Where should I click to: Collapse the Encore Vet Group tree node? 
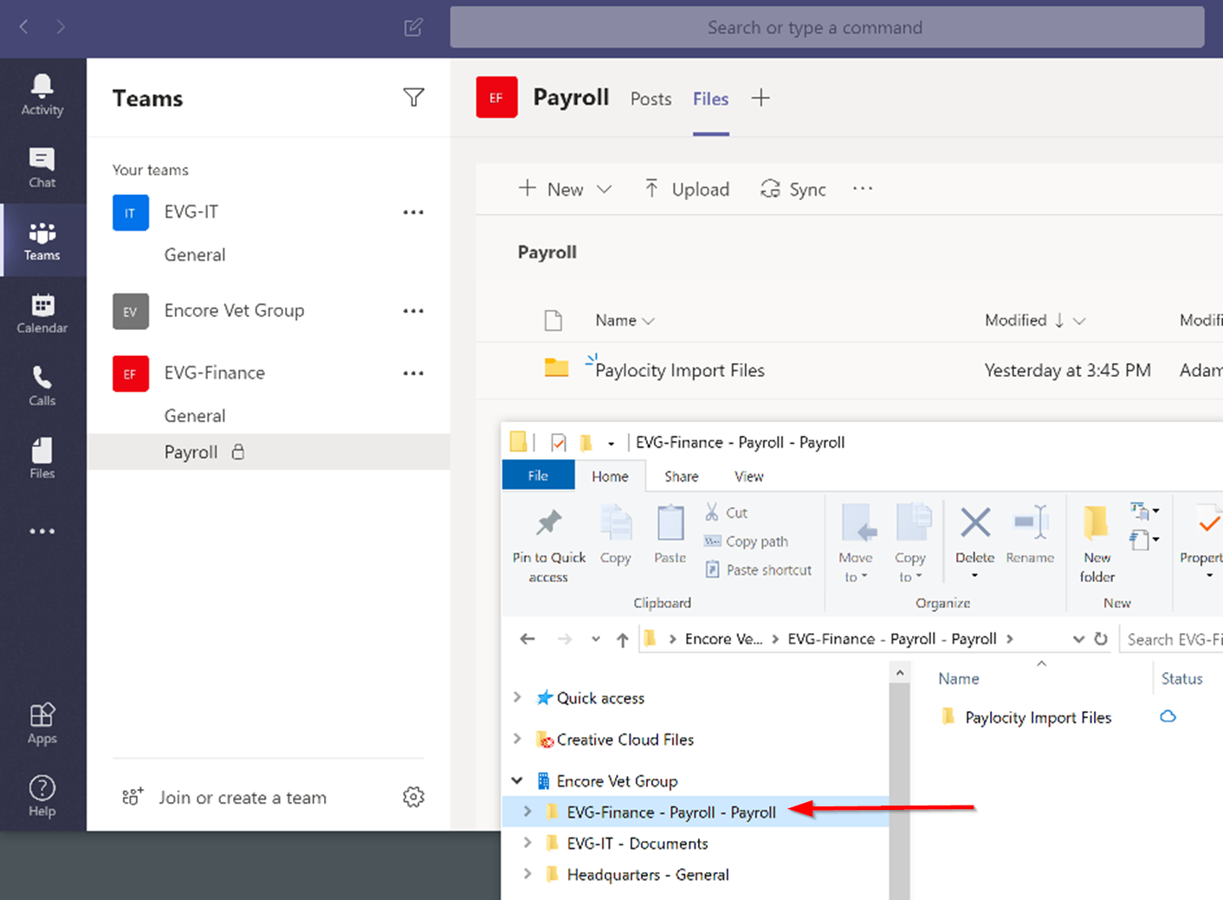[516, 780]
